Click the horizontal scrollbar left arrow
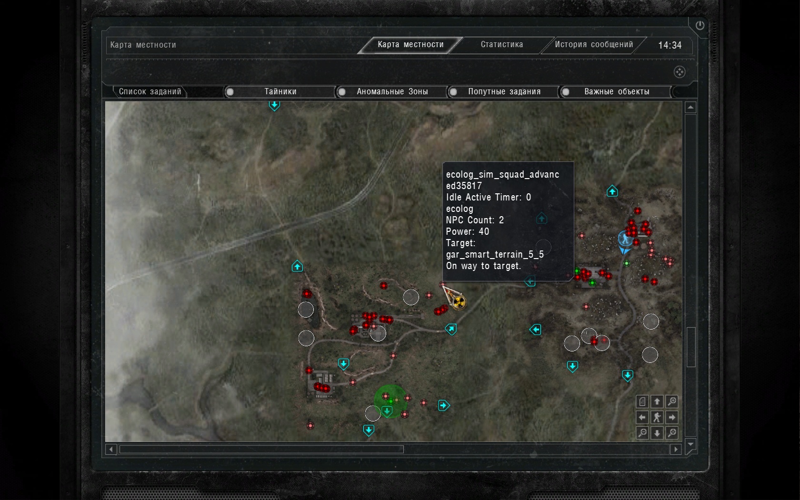 [111, 449]
